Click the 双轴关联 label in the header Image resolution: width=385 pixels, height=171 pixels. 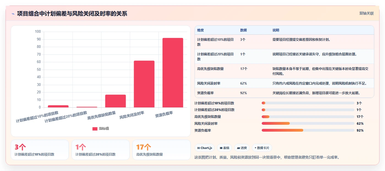tap(366, 13)
